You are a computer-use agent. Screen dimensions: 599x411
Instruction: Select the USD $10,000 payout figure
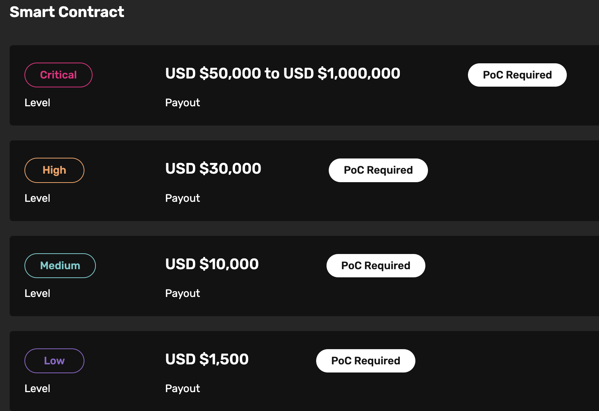211,264
